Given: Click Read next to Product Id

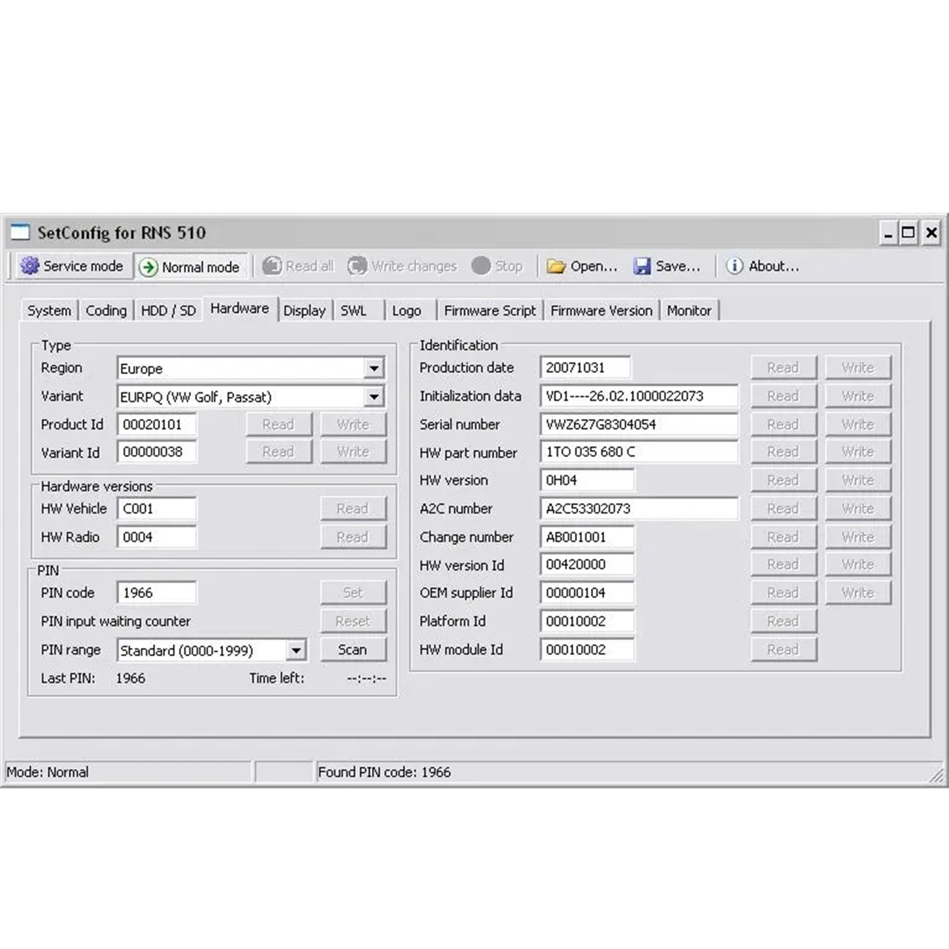Looking at the screenshot, I should click(278, 424).
